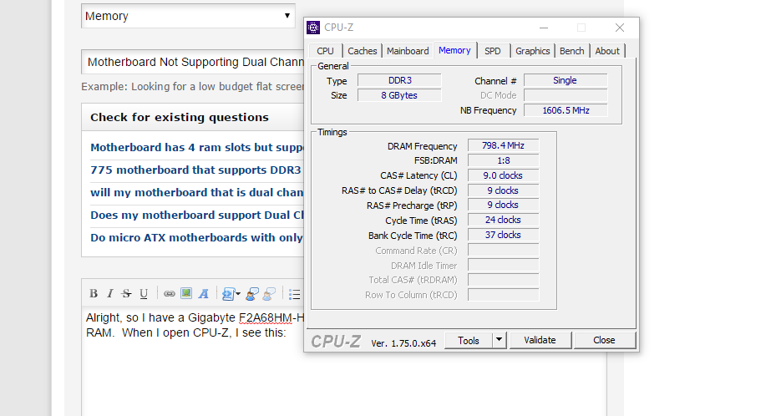Open '775 motherboard that supports DDR3' question
Screen dimensions: 766x416
[x=195, y=170]
